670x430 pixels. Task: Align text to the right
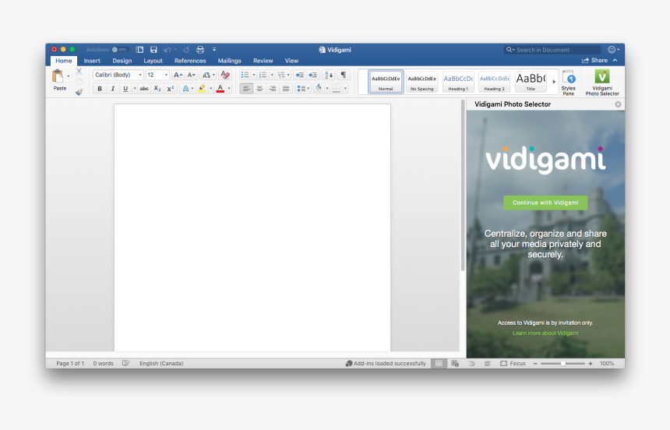273,89
